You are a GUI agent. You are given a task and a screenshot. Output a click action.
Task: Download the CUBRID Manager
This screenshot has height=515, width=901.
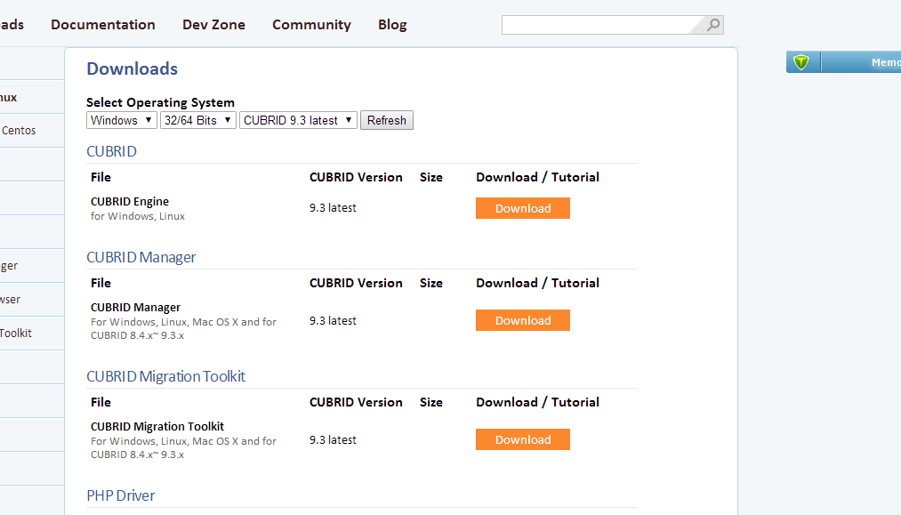[523, 320]
